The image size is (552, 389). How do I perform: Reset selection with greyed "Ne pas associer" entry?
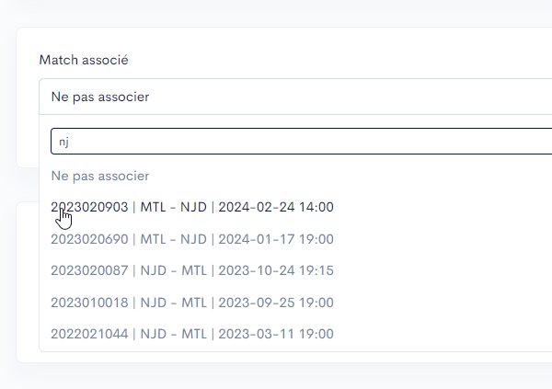point(100,176)
